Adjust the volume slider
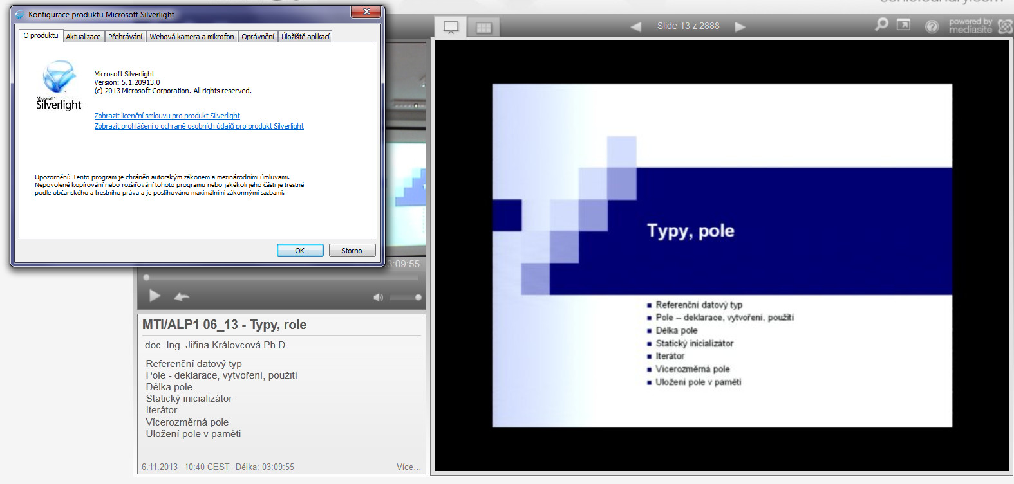1014x484 pixels. click(406, 297)
